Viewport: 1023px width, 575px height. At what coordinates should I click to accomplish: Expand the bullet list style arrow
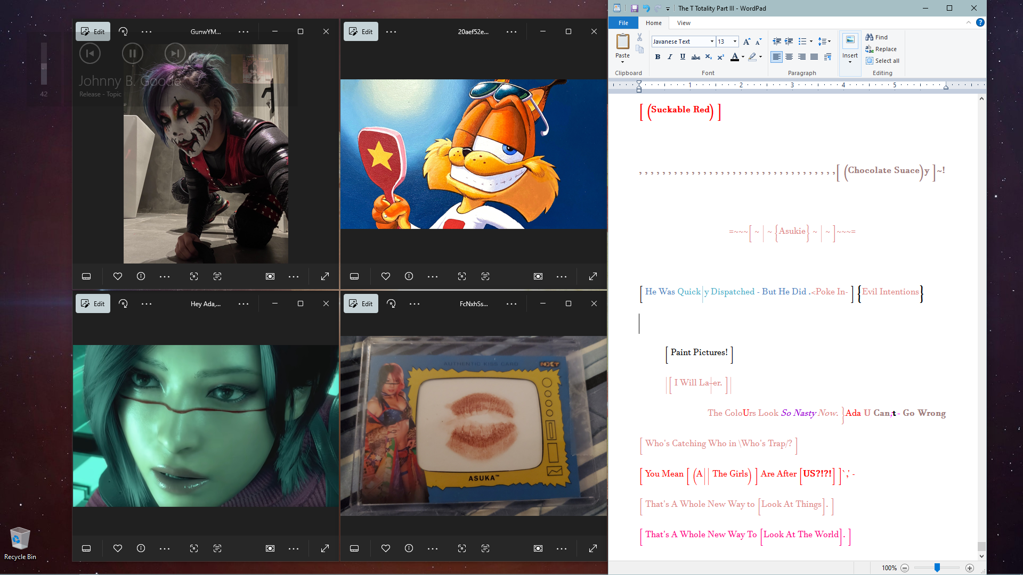click(x=811, y=42)
